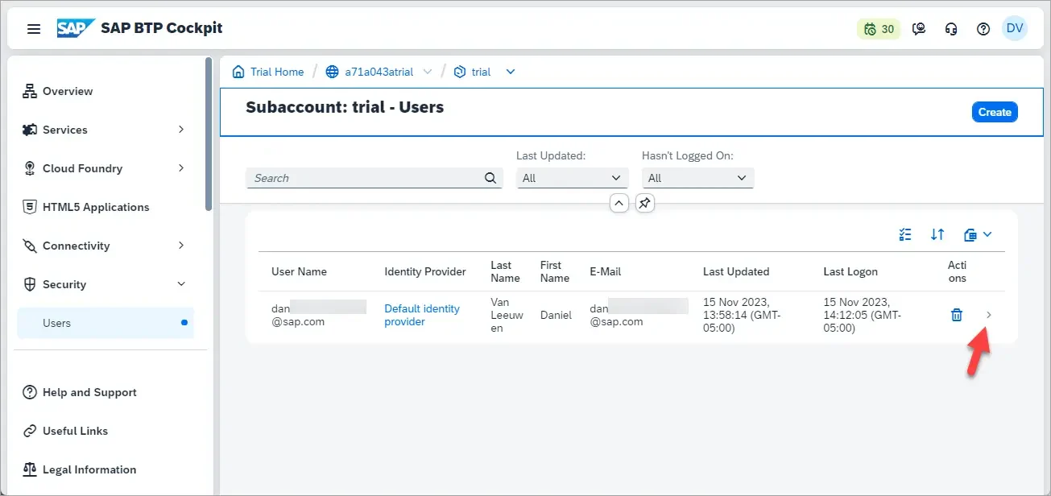Open the trial days remaining indicator

[879, 29]
